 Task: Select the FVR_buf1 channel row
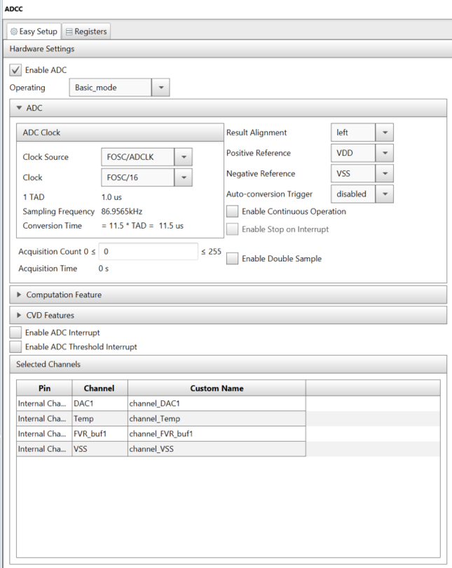[100, 433]
